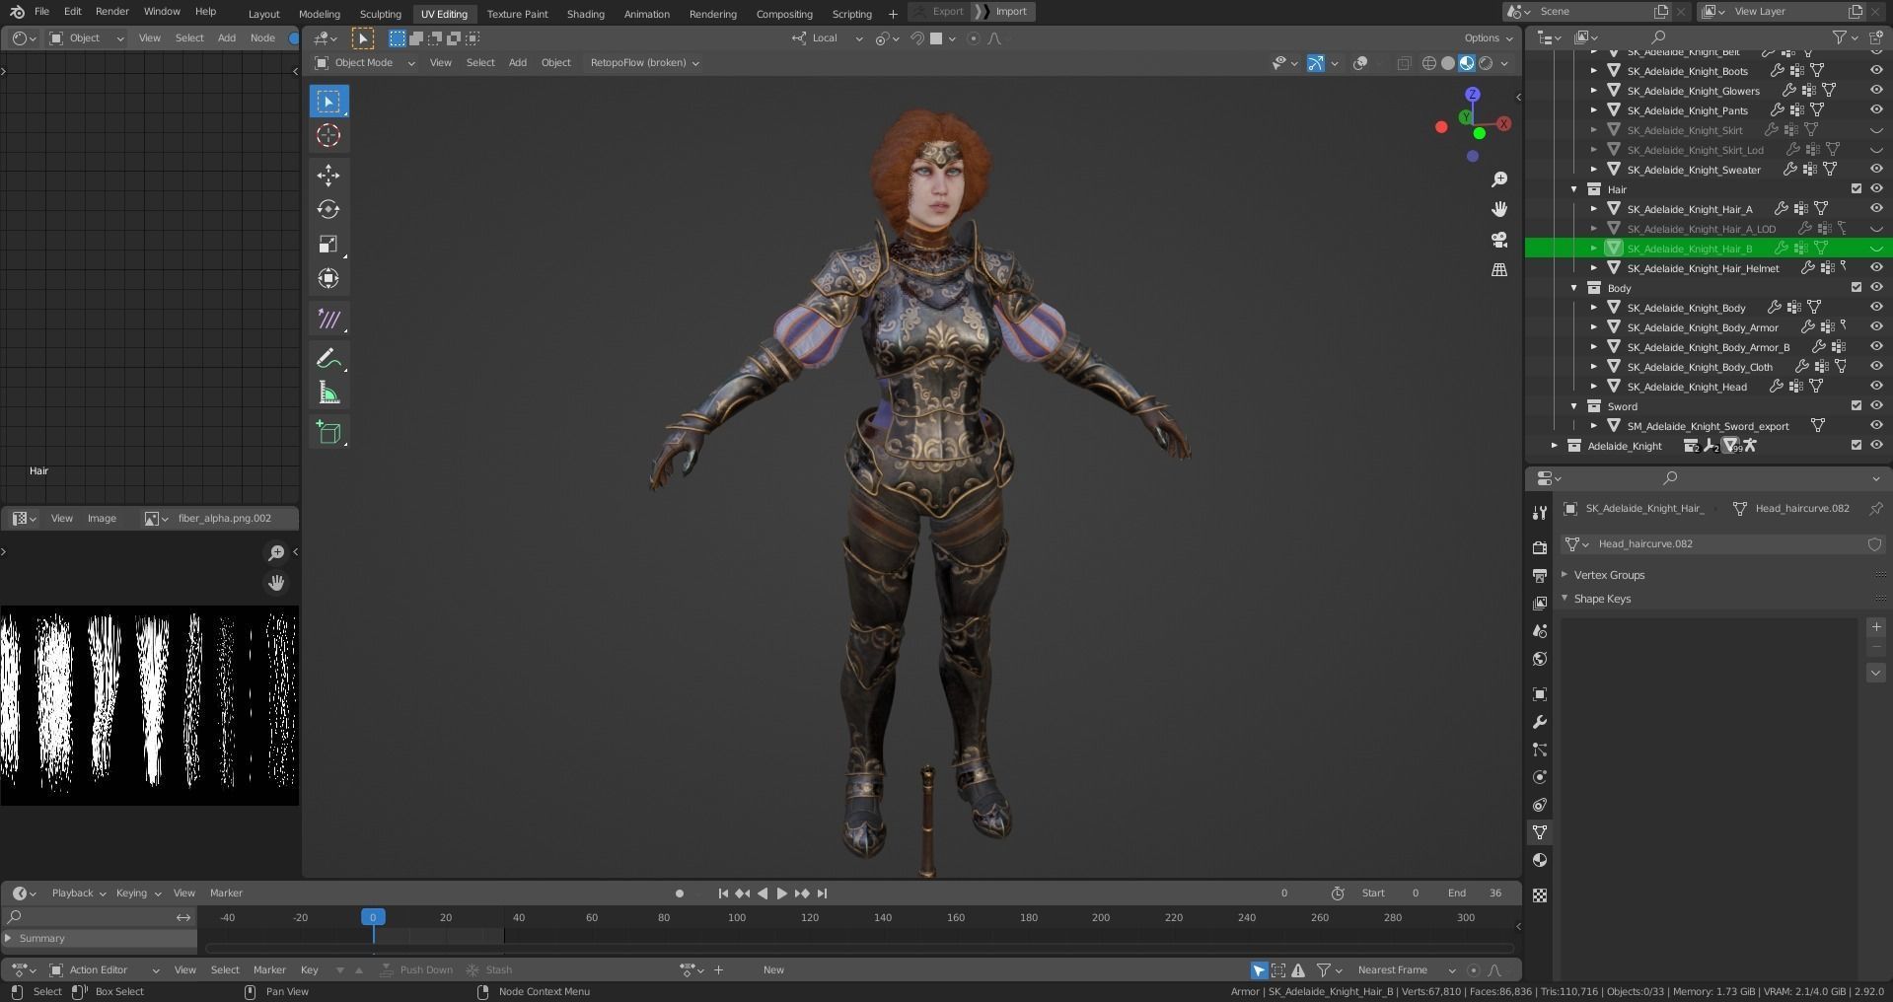
Task: Open RetopoFlow (broken) menu
Action: tap(644, 62)
